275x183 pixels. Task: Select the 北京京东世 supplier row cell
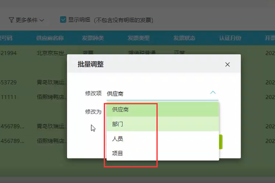[51, 53]
